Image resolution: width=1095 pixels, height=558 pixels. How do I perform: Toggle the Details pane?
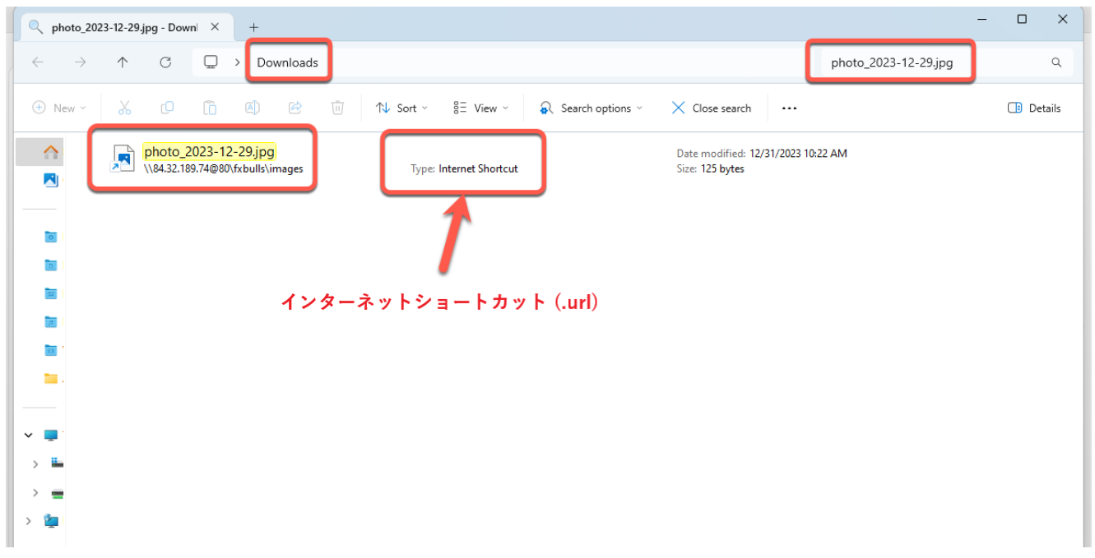coord(1034,108)
